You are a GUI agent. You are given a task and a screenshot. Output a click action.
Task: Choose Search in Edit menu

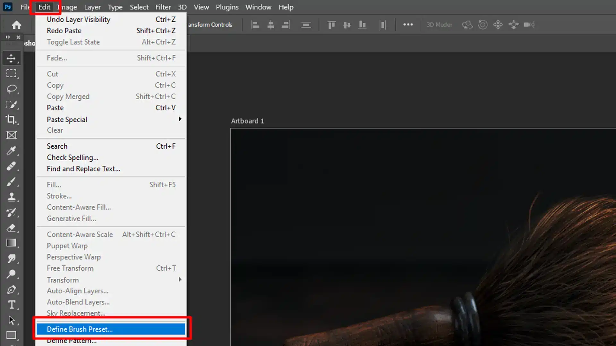(111, 146)
